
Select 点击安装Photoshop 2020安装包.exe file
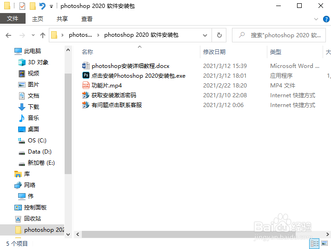point(139,76)
